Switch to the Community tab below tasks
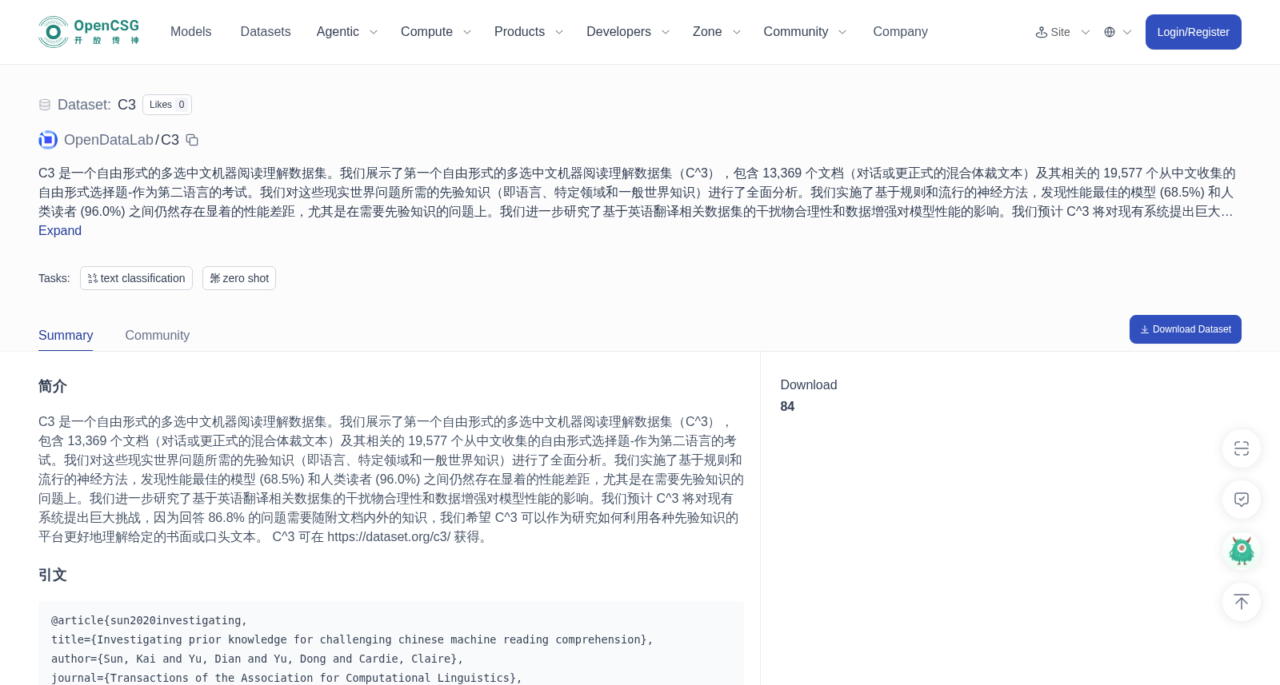The height and width of the screenshot is (685, 1280). click(x=157, y=335)
